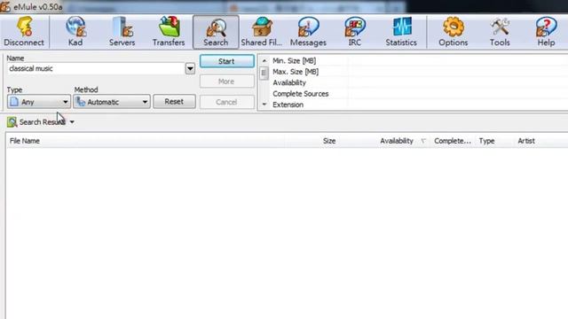Click the Disconnect toolbar icon

pos(24,32)
